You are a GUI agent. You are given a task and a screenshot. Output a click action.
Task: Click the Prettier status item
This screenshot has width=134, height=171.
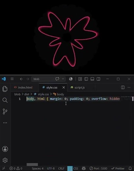(x=118, y=168)
